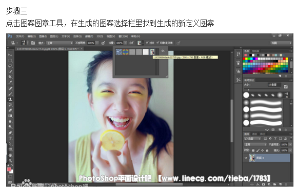Toggle pressure for opacity icon
The width and height of the screenshot is (296, 187).
point(103,43)
